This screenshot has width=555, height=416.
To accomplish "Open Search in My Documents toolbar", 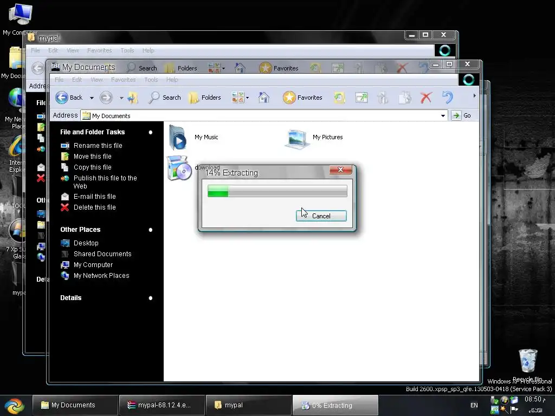I will point(165,97).
